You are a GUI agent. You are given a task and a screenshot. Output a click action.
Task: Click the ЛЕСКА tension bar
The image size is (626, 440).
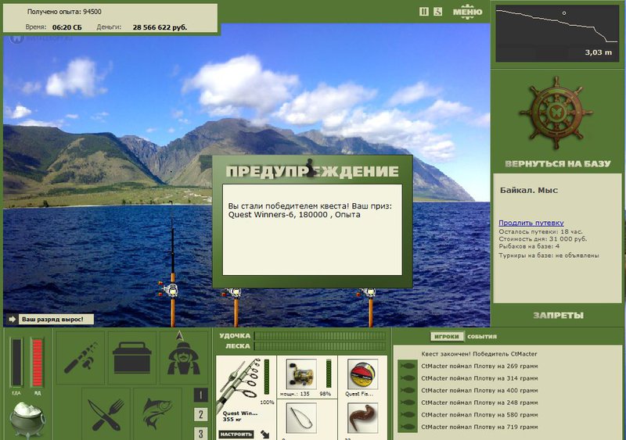[x=320, y=346]
